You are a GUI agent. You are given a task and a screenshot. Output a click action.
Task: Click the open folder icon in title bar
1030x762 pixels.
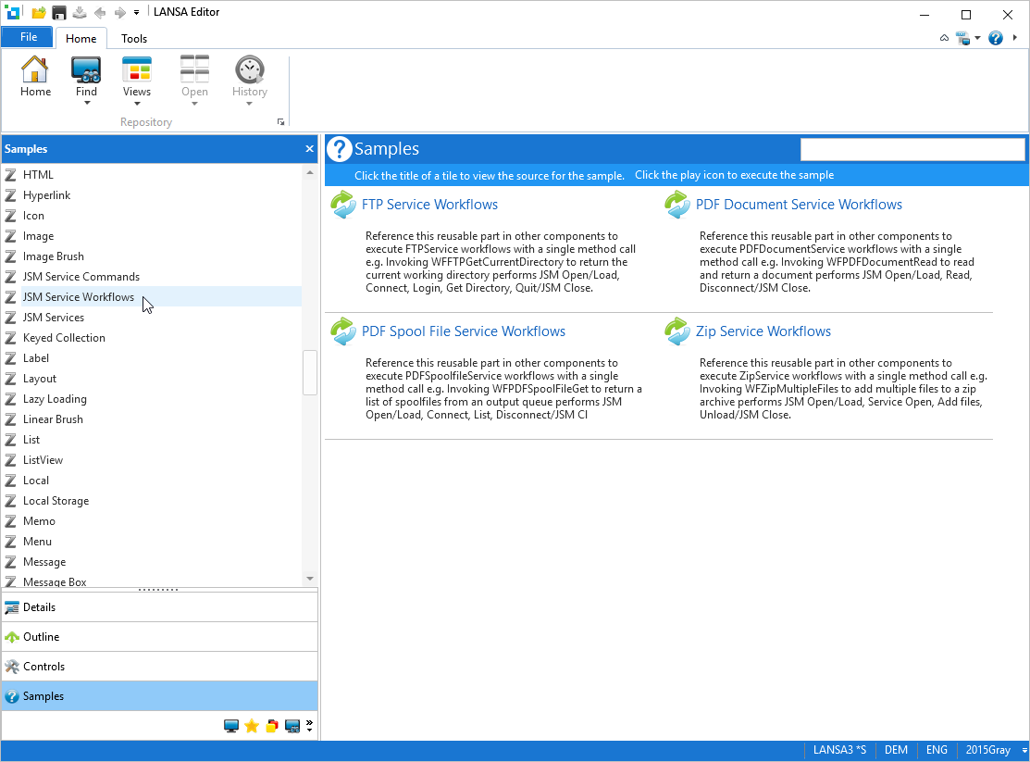39,12
